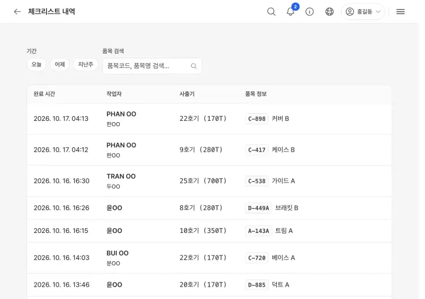The height and width of the screenshot is (299, 425).
Task: Click item name 베이스 A
Action: 283,258
